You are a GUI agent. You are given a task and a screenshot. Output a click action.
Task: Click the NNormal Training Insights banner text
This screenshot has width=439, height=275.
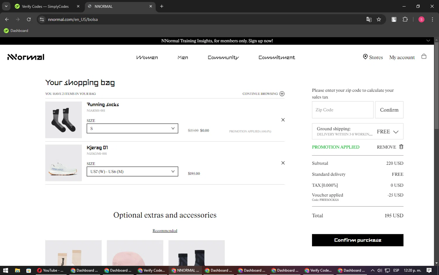coord(217,41)
